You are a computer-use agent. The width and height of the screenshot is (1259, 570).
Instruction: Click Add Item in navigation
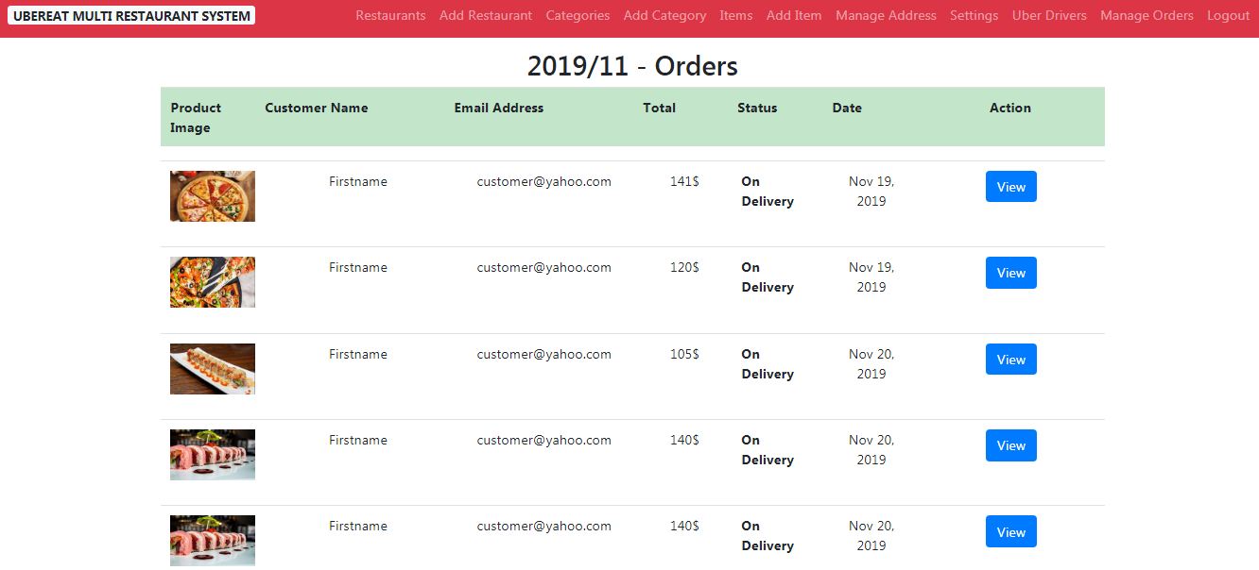[794, 15]
